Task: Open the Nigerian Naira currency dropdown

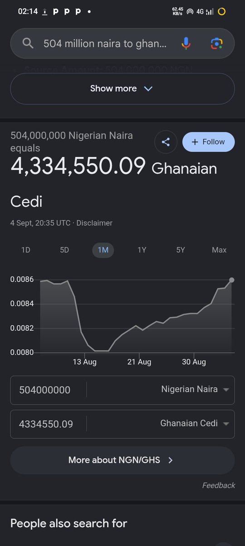Action: (x=195, y=389)
